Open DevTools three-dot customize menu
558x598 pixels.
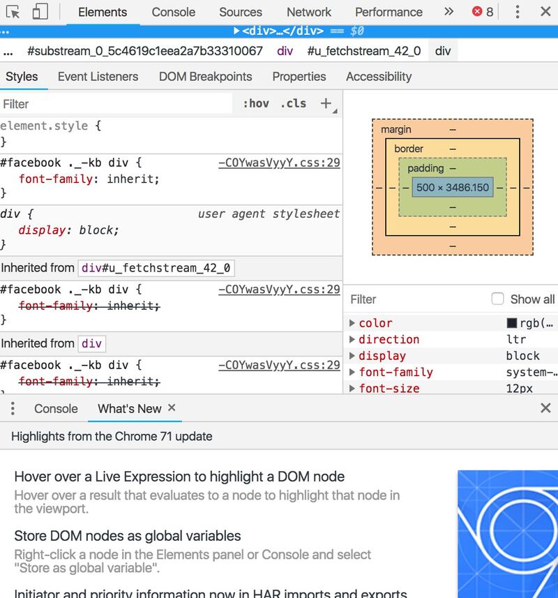[x=518, y=12]
